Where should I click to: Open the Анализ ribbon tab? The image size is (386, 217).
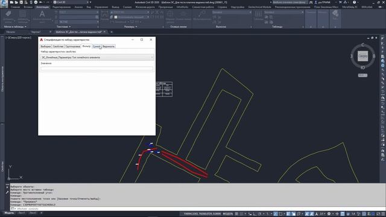coord(79,7)
